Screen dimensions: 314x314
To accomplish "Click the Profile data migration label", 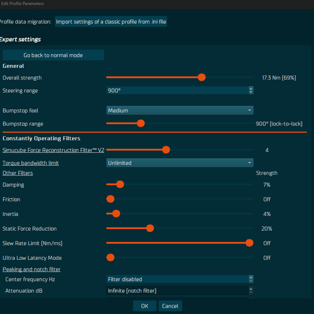I will [x=25, y=22].
